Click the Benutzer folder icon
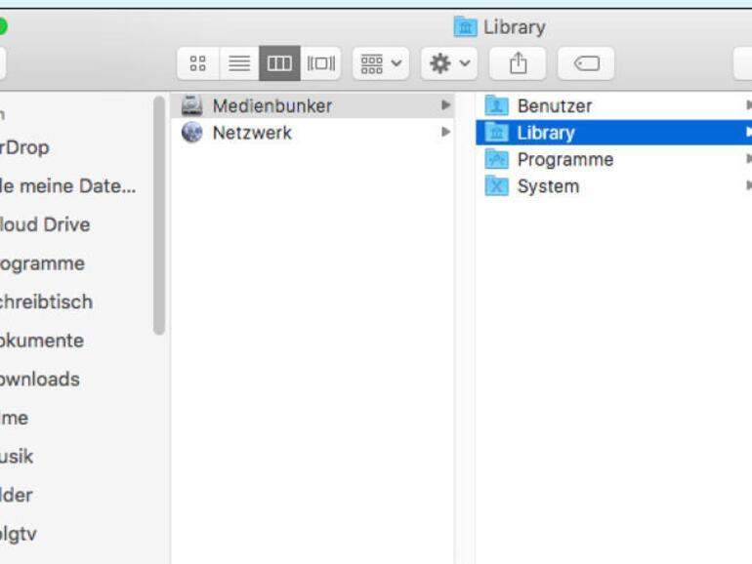This screenshot has width=752, height=564. 496,105
